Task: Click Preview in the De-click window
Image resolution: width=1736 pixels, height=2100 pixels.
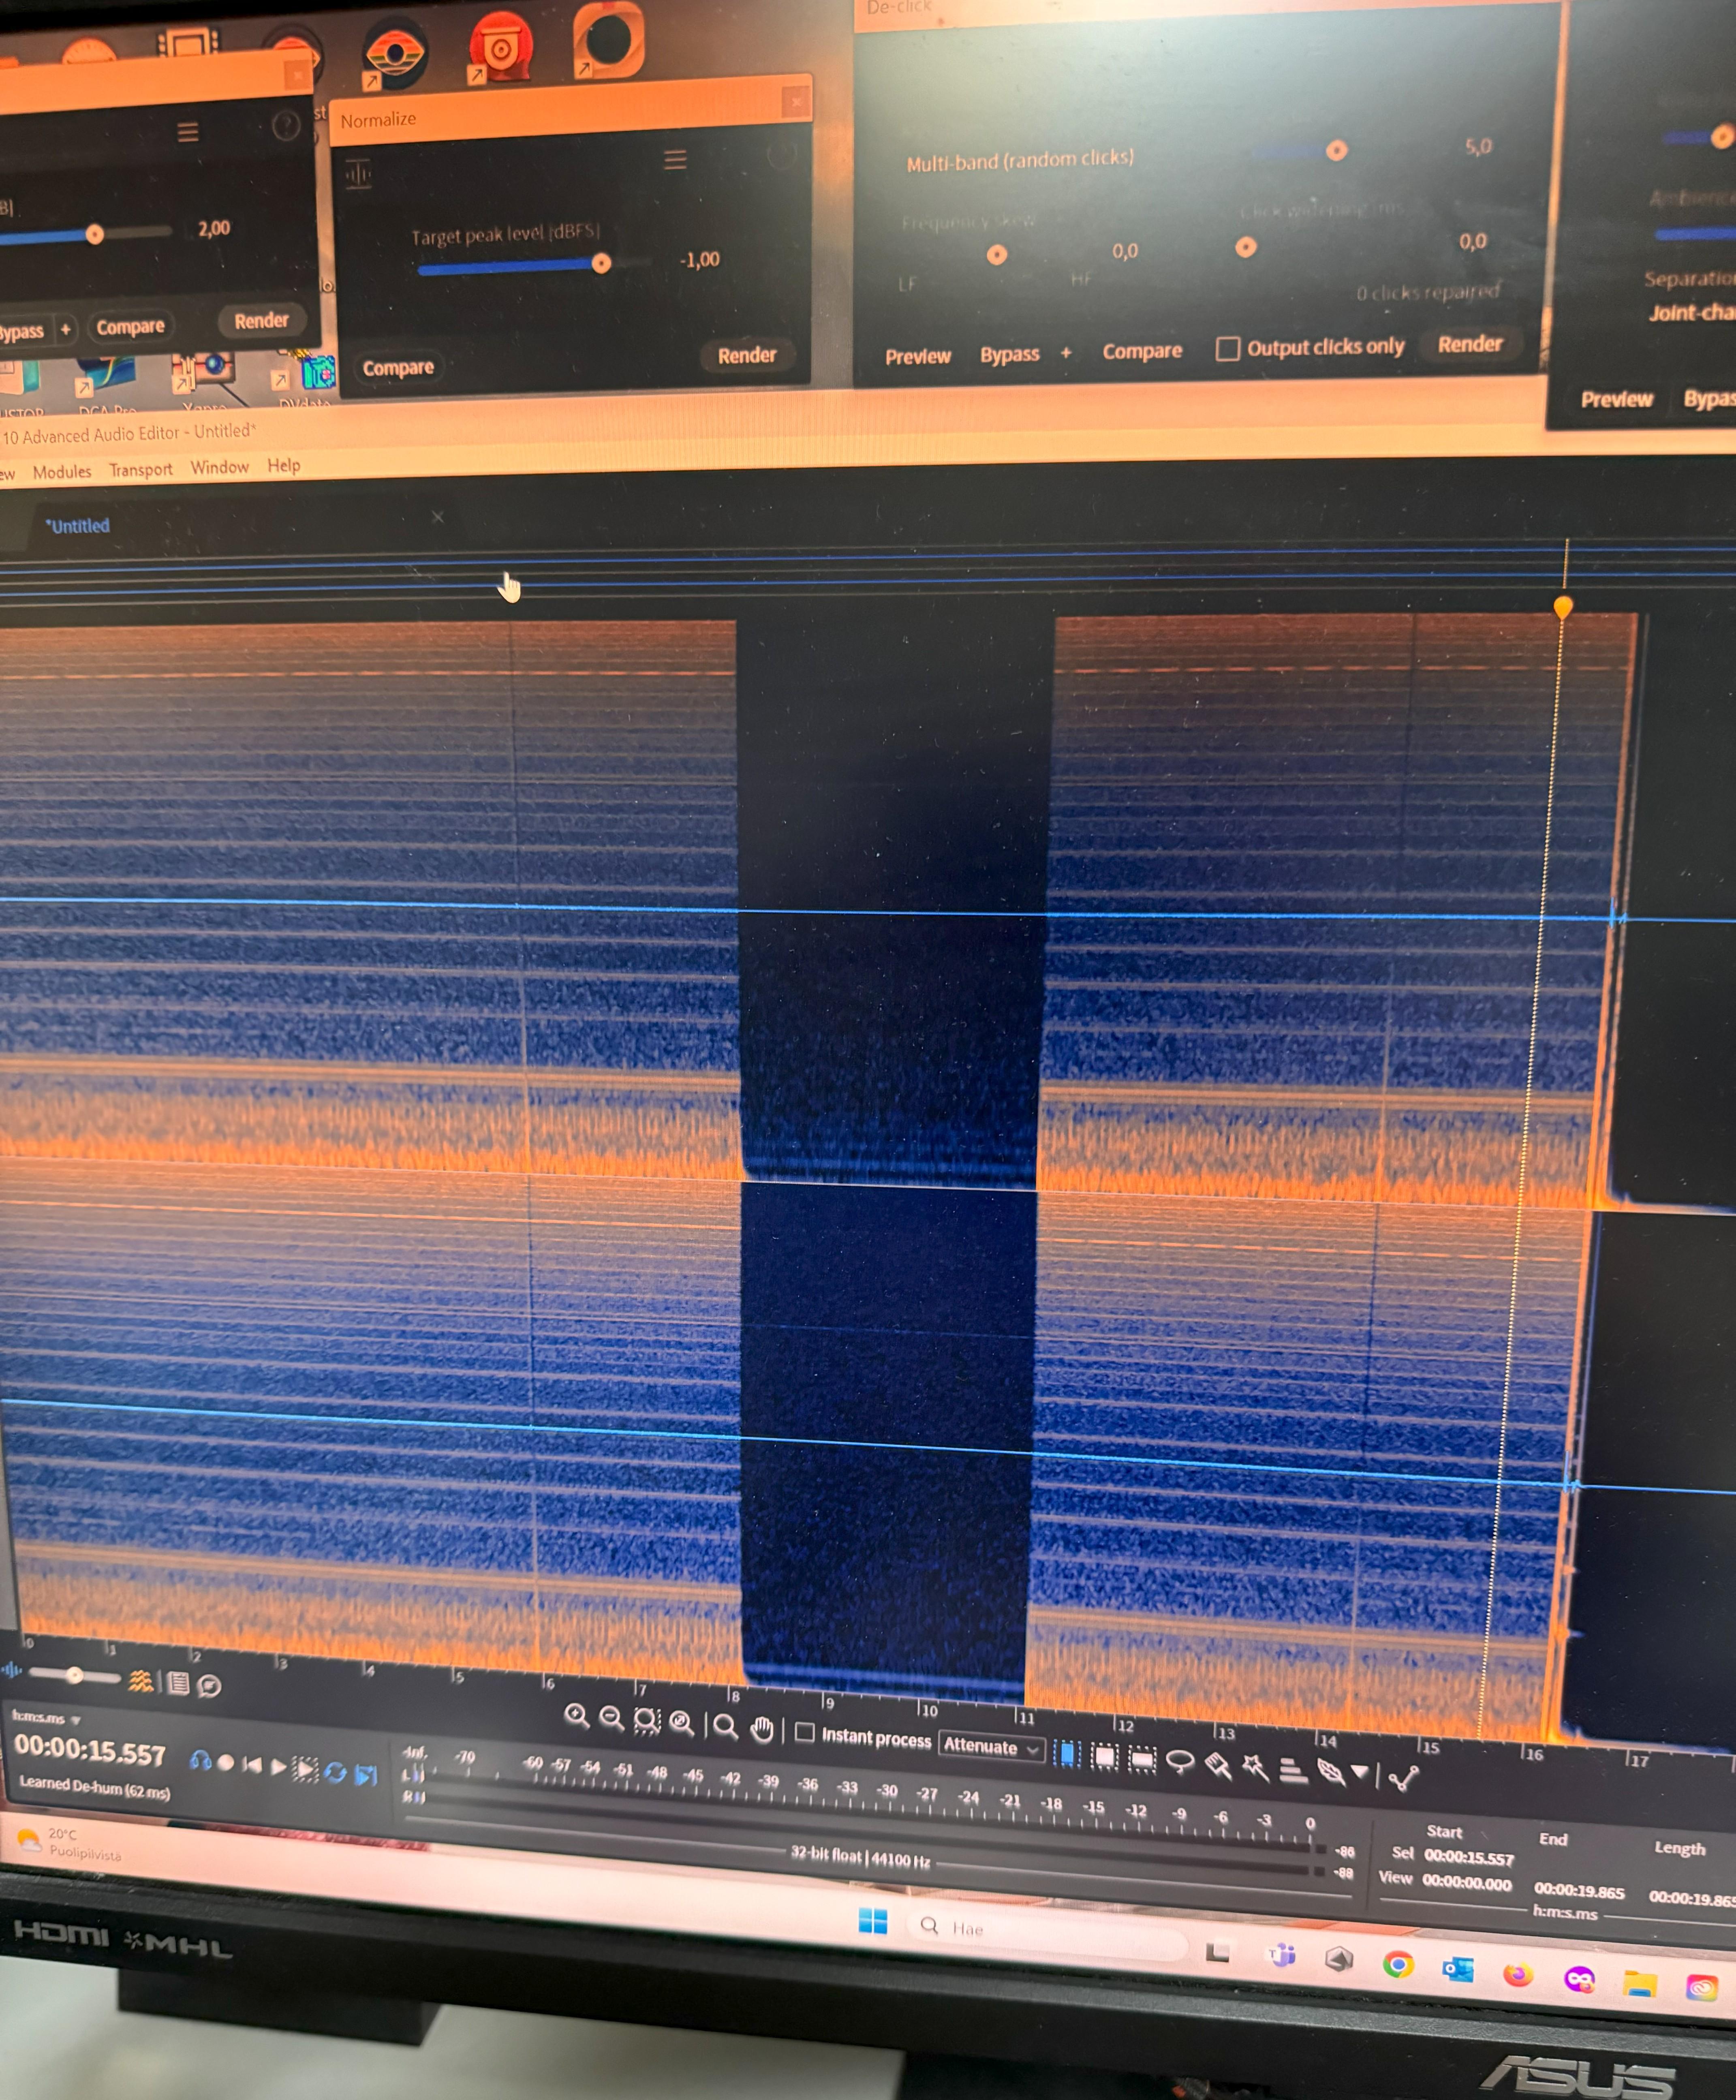Action: 917,356
